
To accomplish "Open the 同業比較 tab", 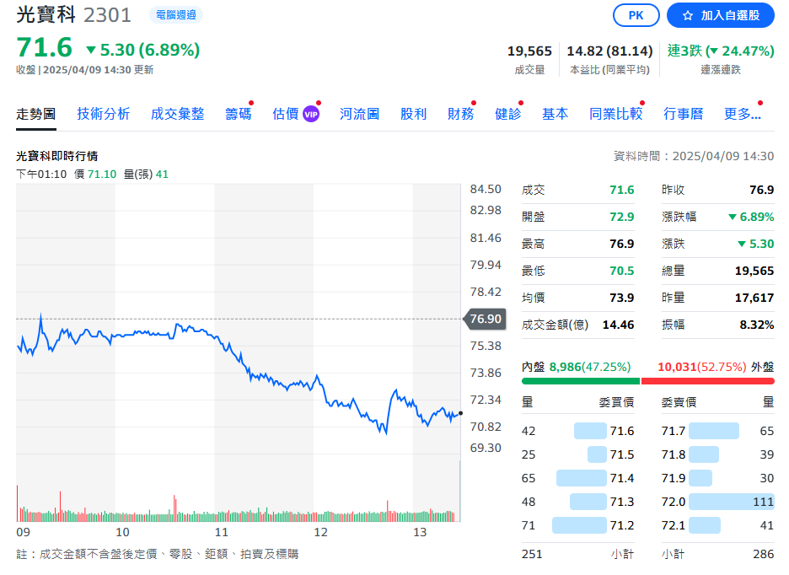I will 616,115.
